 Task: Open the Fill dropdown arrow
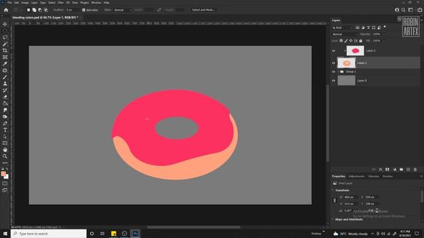(x=384, y=41)
